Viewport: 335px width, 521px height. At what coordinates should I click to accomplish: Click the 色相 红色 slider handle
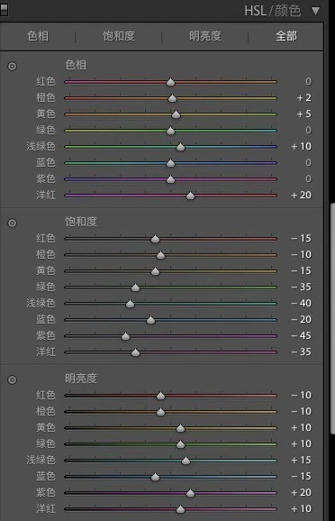coord(170,82)
